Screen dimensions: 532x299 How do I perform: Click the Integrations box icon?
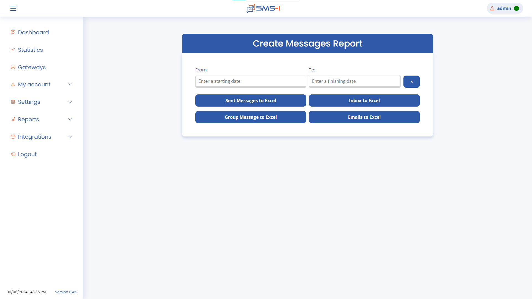point(13,137)
